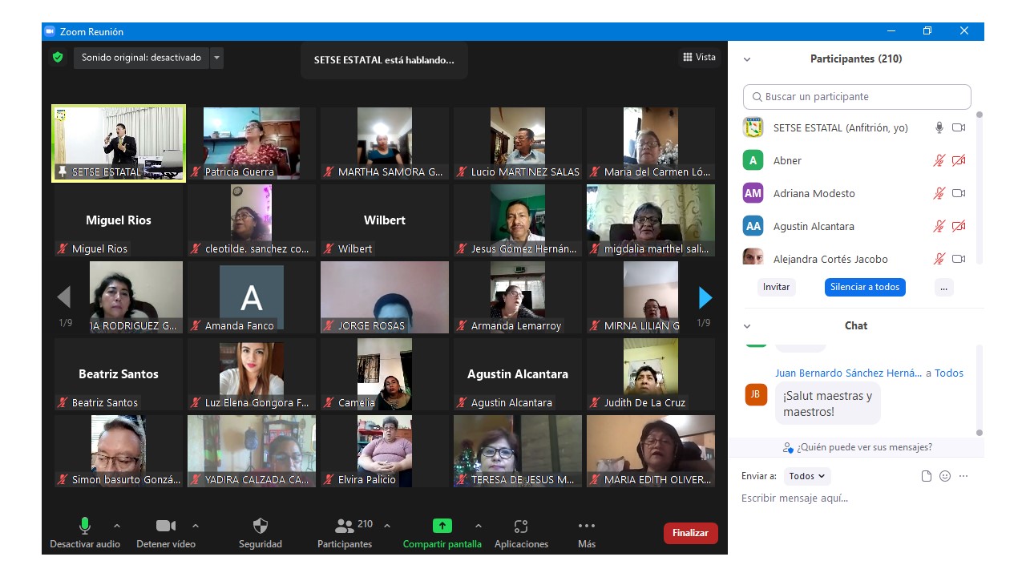
Task: Open the participants more-options ellipsis button
Action: (943, 287)
